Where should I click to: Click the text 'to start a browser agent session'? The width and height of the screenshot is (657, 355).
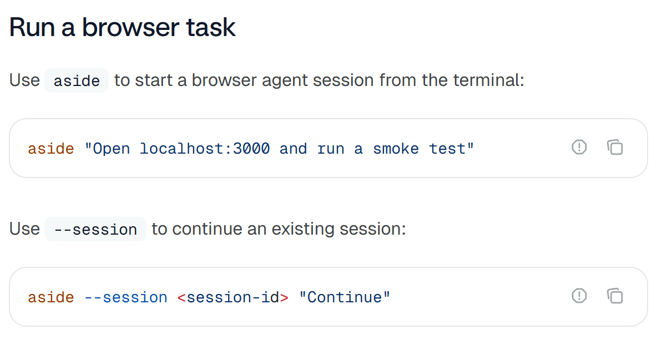[x=244, y=80]
